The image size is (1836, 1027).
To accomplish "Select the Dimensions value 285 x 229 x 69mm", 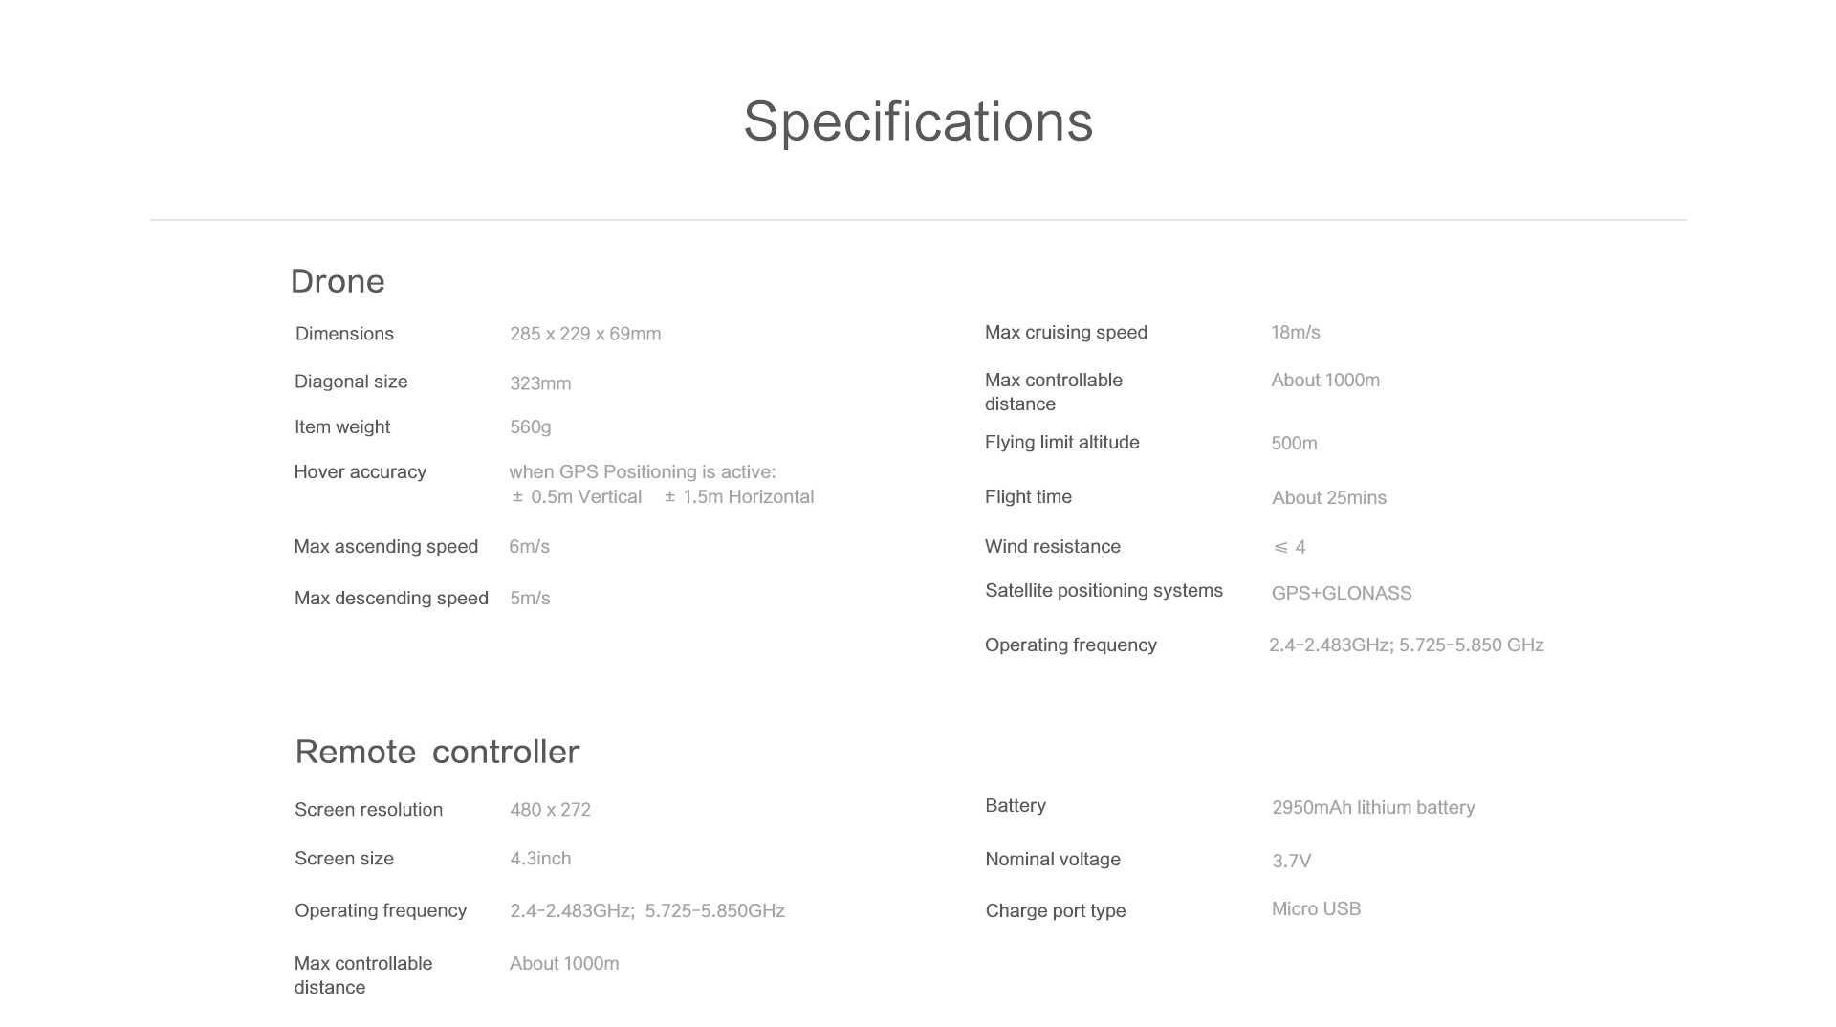I will 585,334.
